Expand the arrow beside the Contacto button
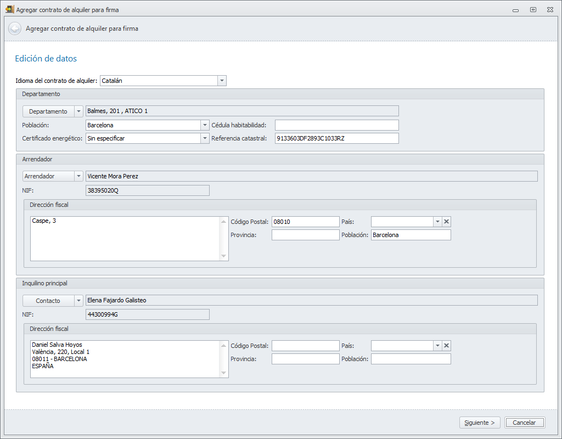The width and height of the screenshot is (562, 439). click(78, 301)
